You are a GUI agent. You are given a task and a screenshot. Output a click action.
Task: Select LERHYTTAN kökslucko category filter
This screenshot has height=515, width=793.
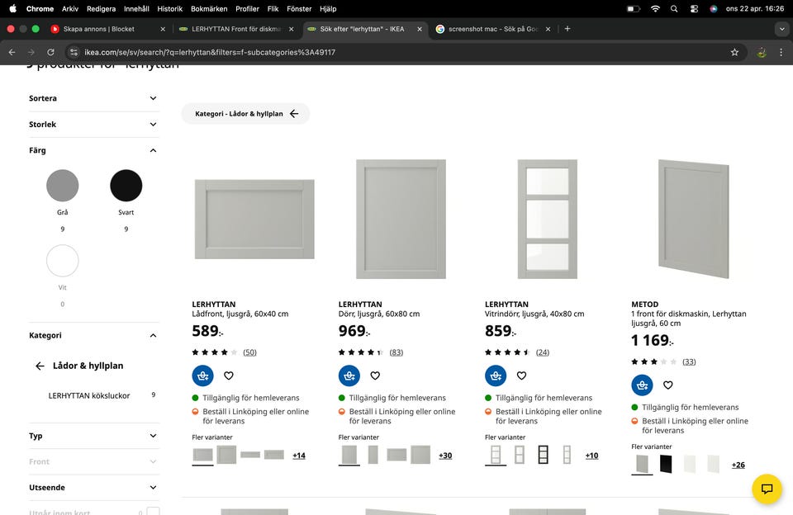(x=89, y=395)
